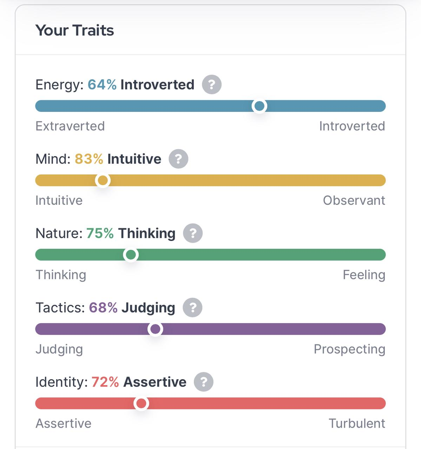Click the "Your Traits" heading
The width and height of the screenshot is (421, 449).
(x=75, y=31)
